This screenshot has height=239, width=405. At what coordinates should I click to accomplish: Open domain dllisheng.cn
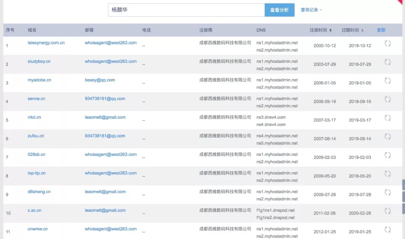tap(39, 191)
